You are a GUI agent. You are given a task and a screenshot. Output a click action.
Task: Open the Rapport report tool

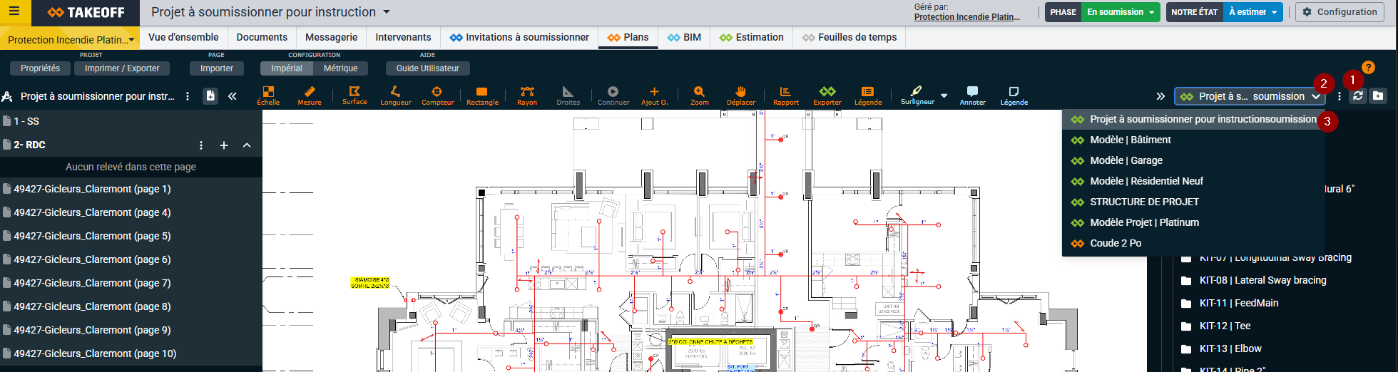click(785, 95)
